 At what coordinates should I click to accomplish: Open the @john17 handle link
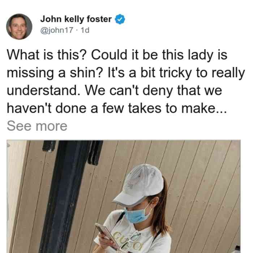click(57, 30)
